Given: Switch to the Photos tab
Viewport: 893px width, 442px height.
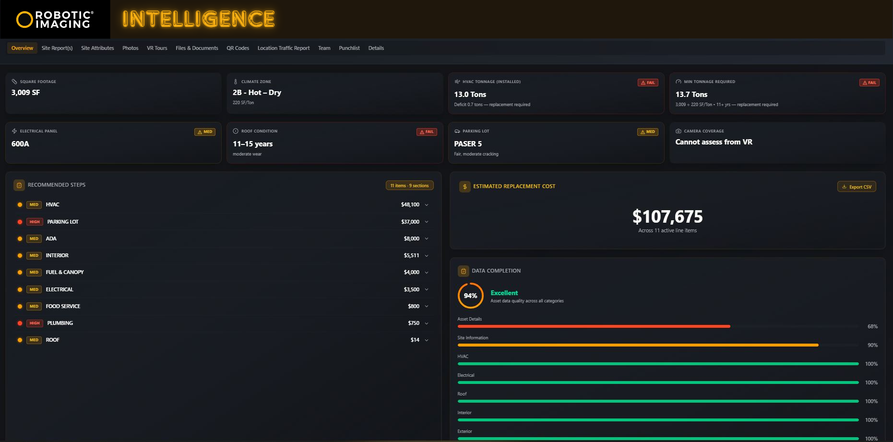Looking at the screenshot, I should tap(130, 48).
